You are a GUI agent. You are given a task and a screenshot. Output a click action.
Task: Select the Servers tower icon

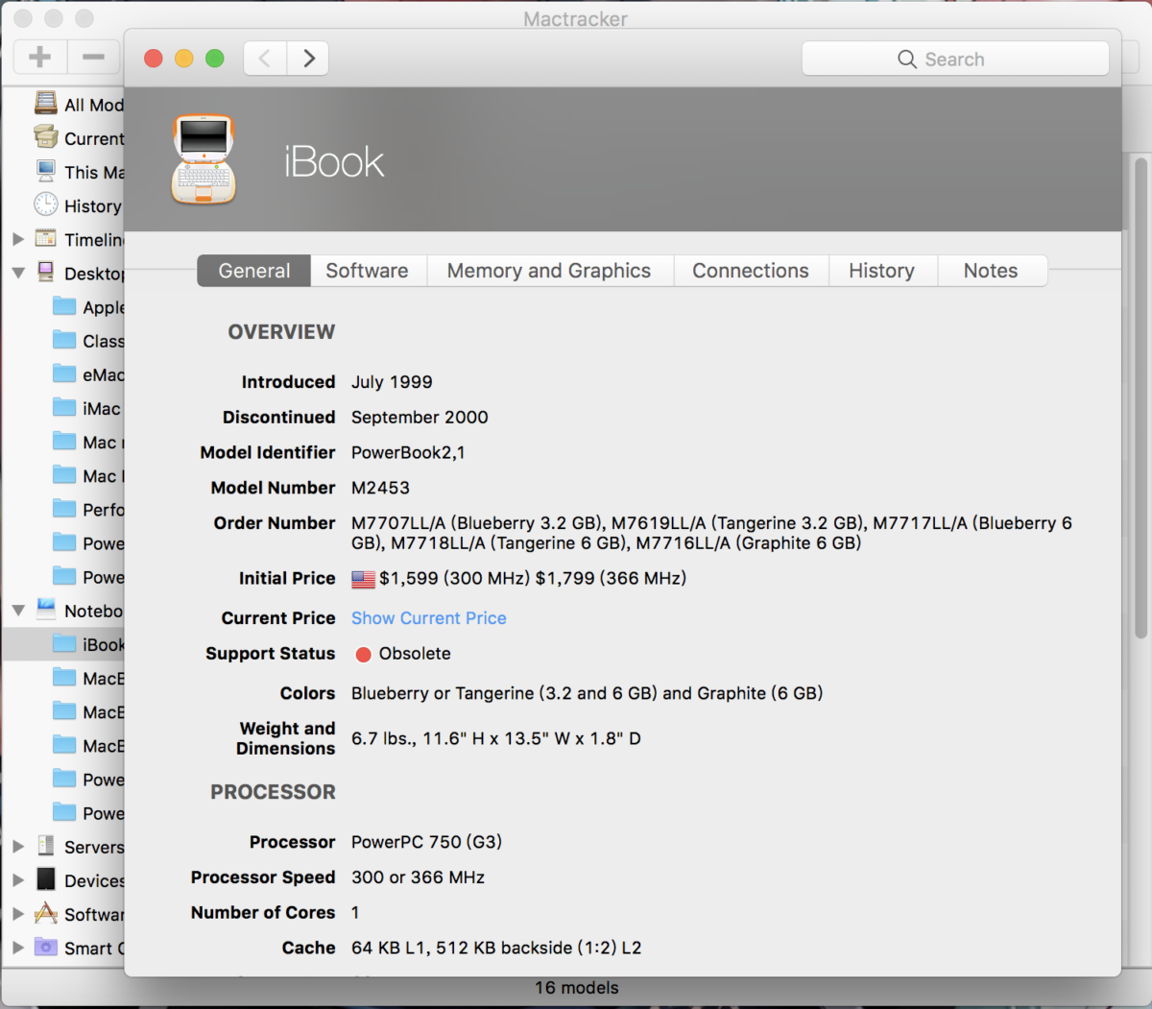(45, 846)
